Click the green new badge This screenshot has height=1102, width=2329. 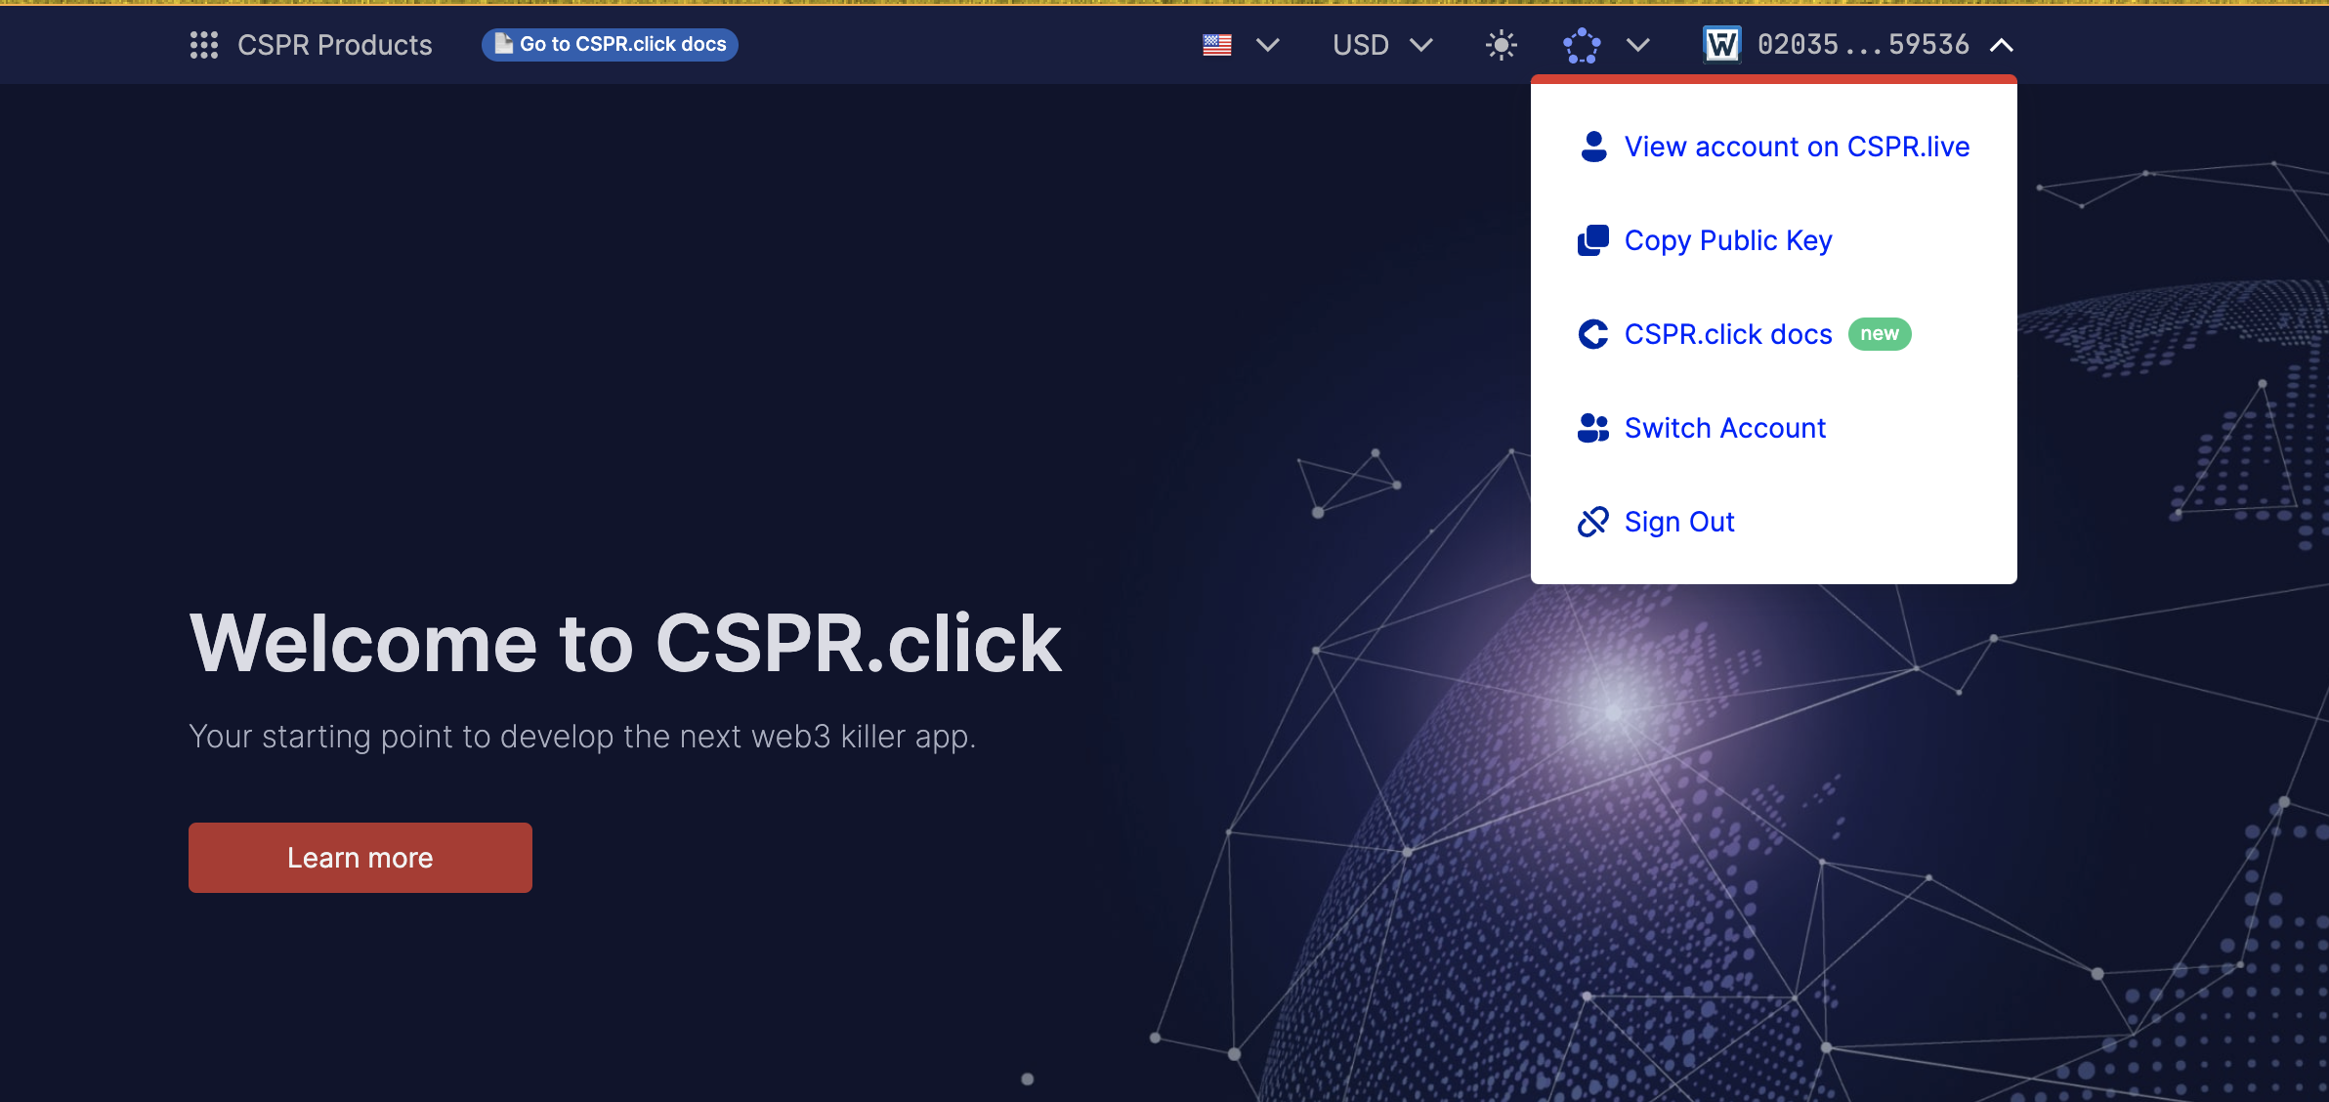1879,334
